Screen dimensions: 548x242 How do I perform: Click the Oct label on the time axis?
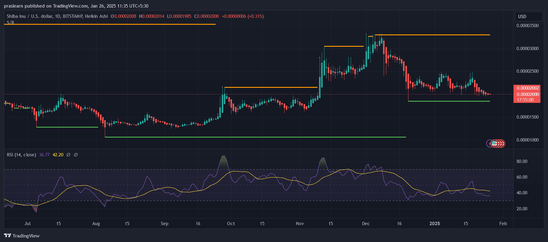[x=231, y=224]
